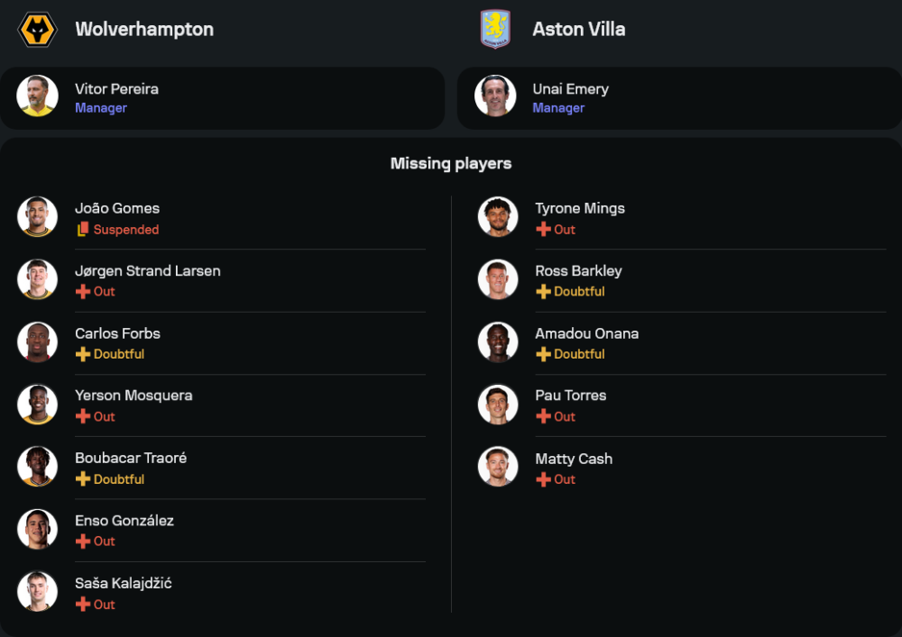Open Vitor Pereira's manager photo
This screenshot has width=902, height=637.
point(37,96)
